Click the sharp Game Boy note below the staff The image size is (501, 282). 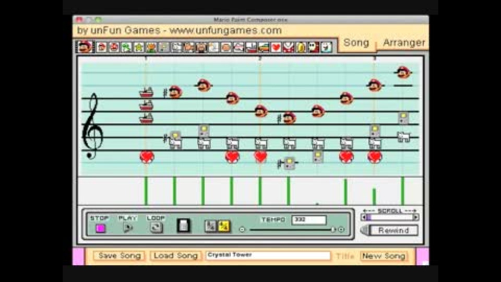289,163
